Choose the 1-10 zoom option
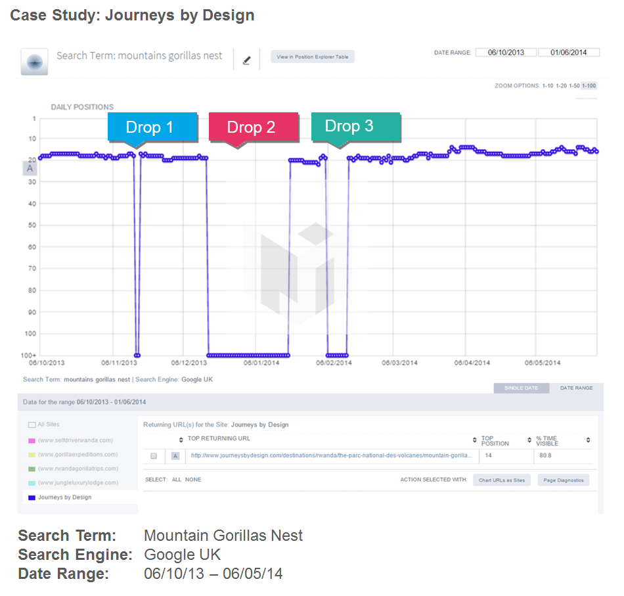Viewport: 624px width, 596px height. click(547, 86)
